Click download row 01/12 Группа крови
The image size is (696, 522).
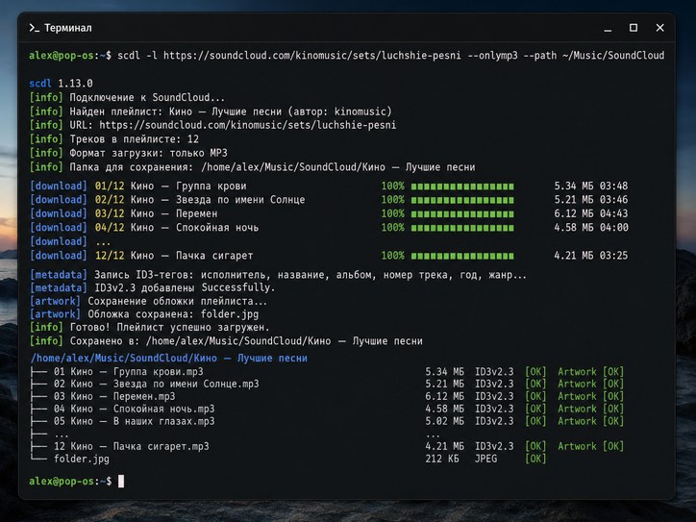point(329,186)
